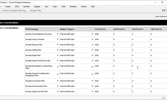Maximize the Visual Paradigm window
The height and width of the screenshot is (100, 167).
pyautogui.click(x=162, y=2)
